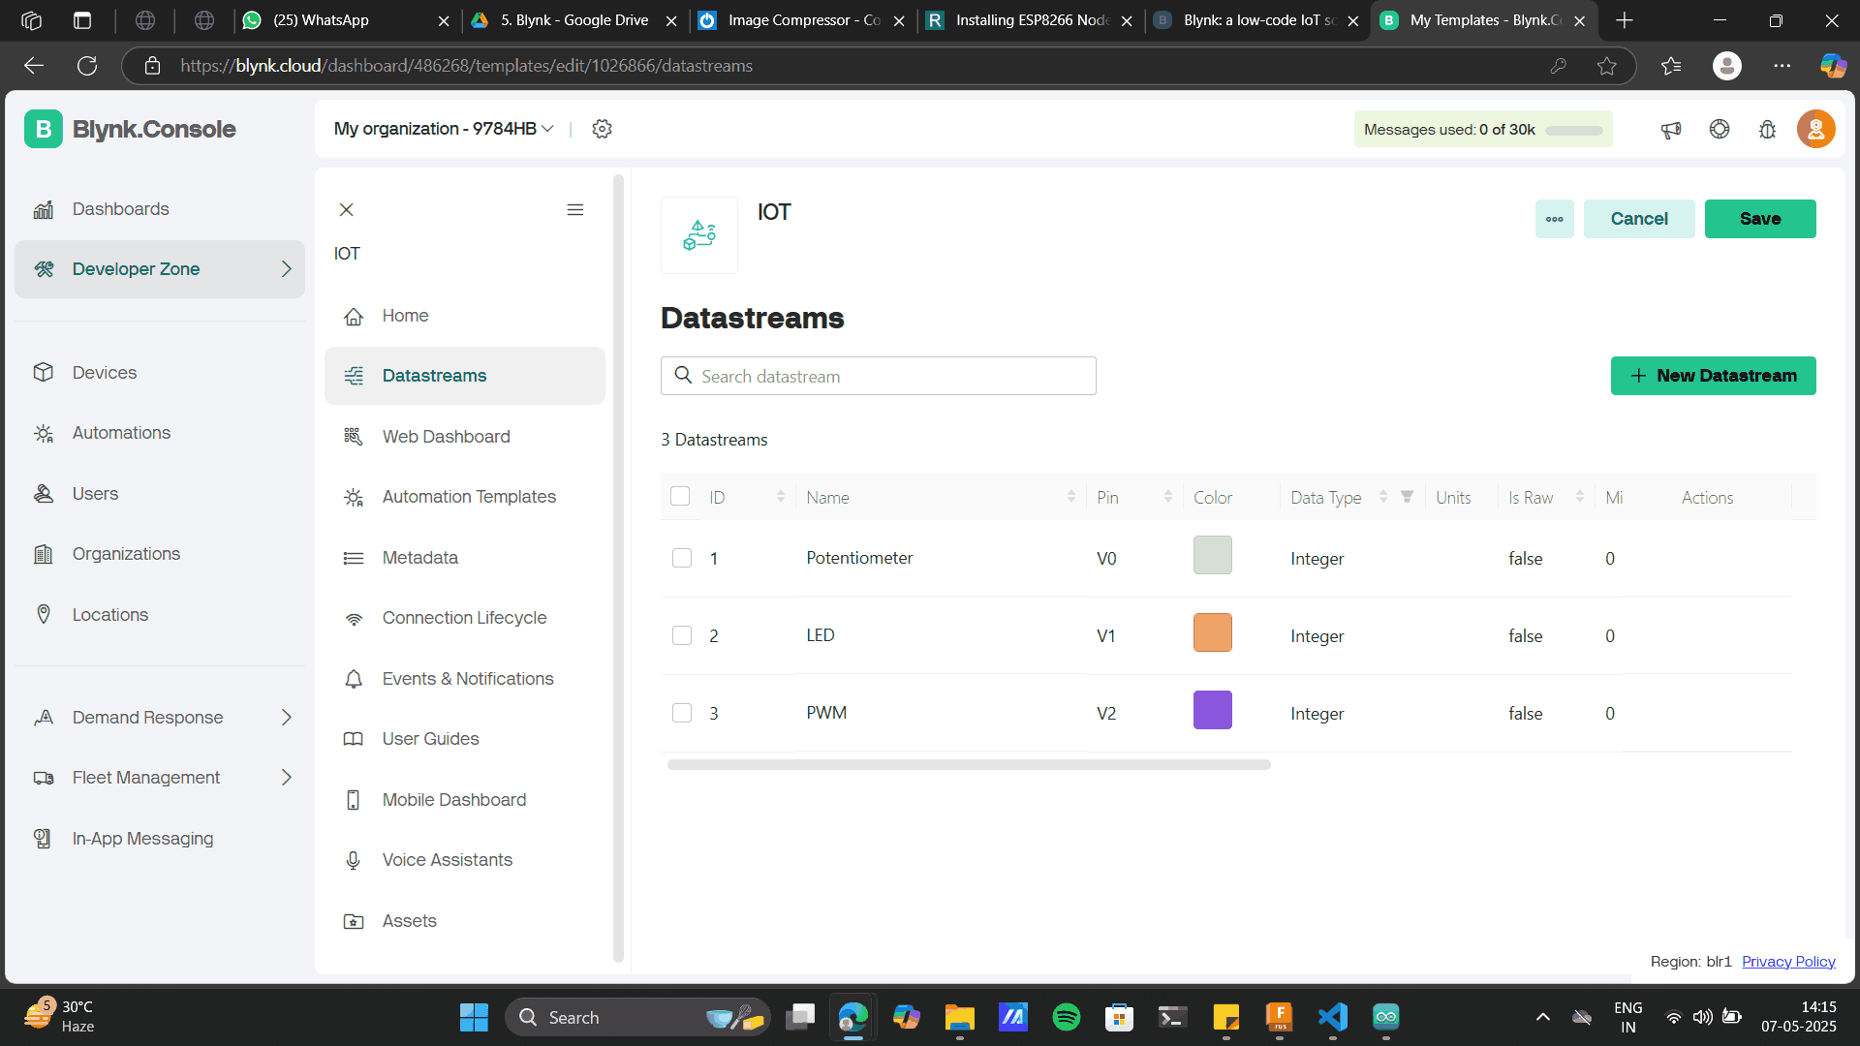
Task: Open the Mobile Dashboard section
Action: pos(465,800)
